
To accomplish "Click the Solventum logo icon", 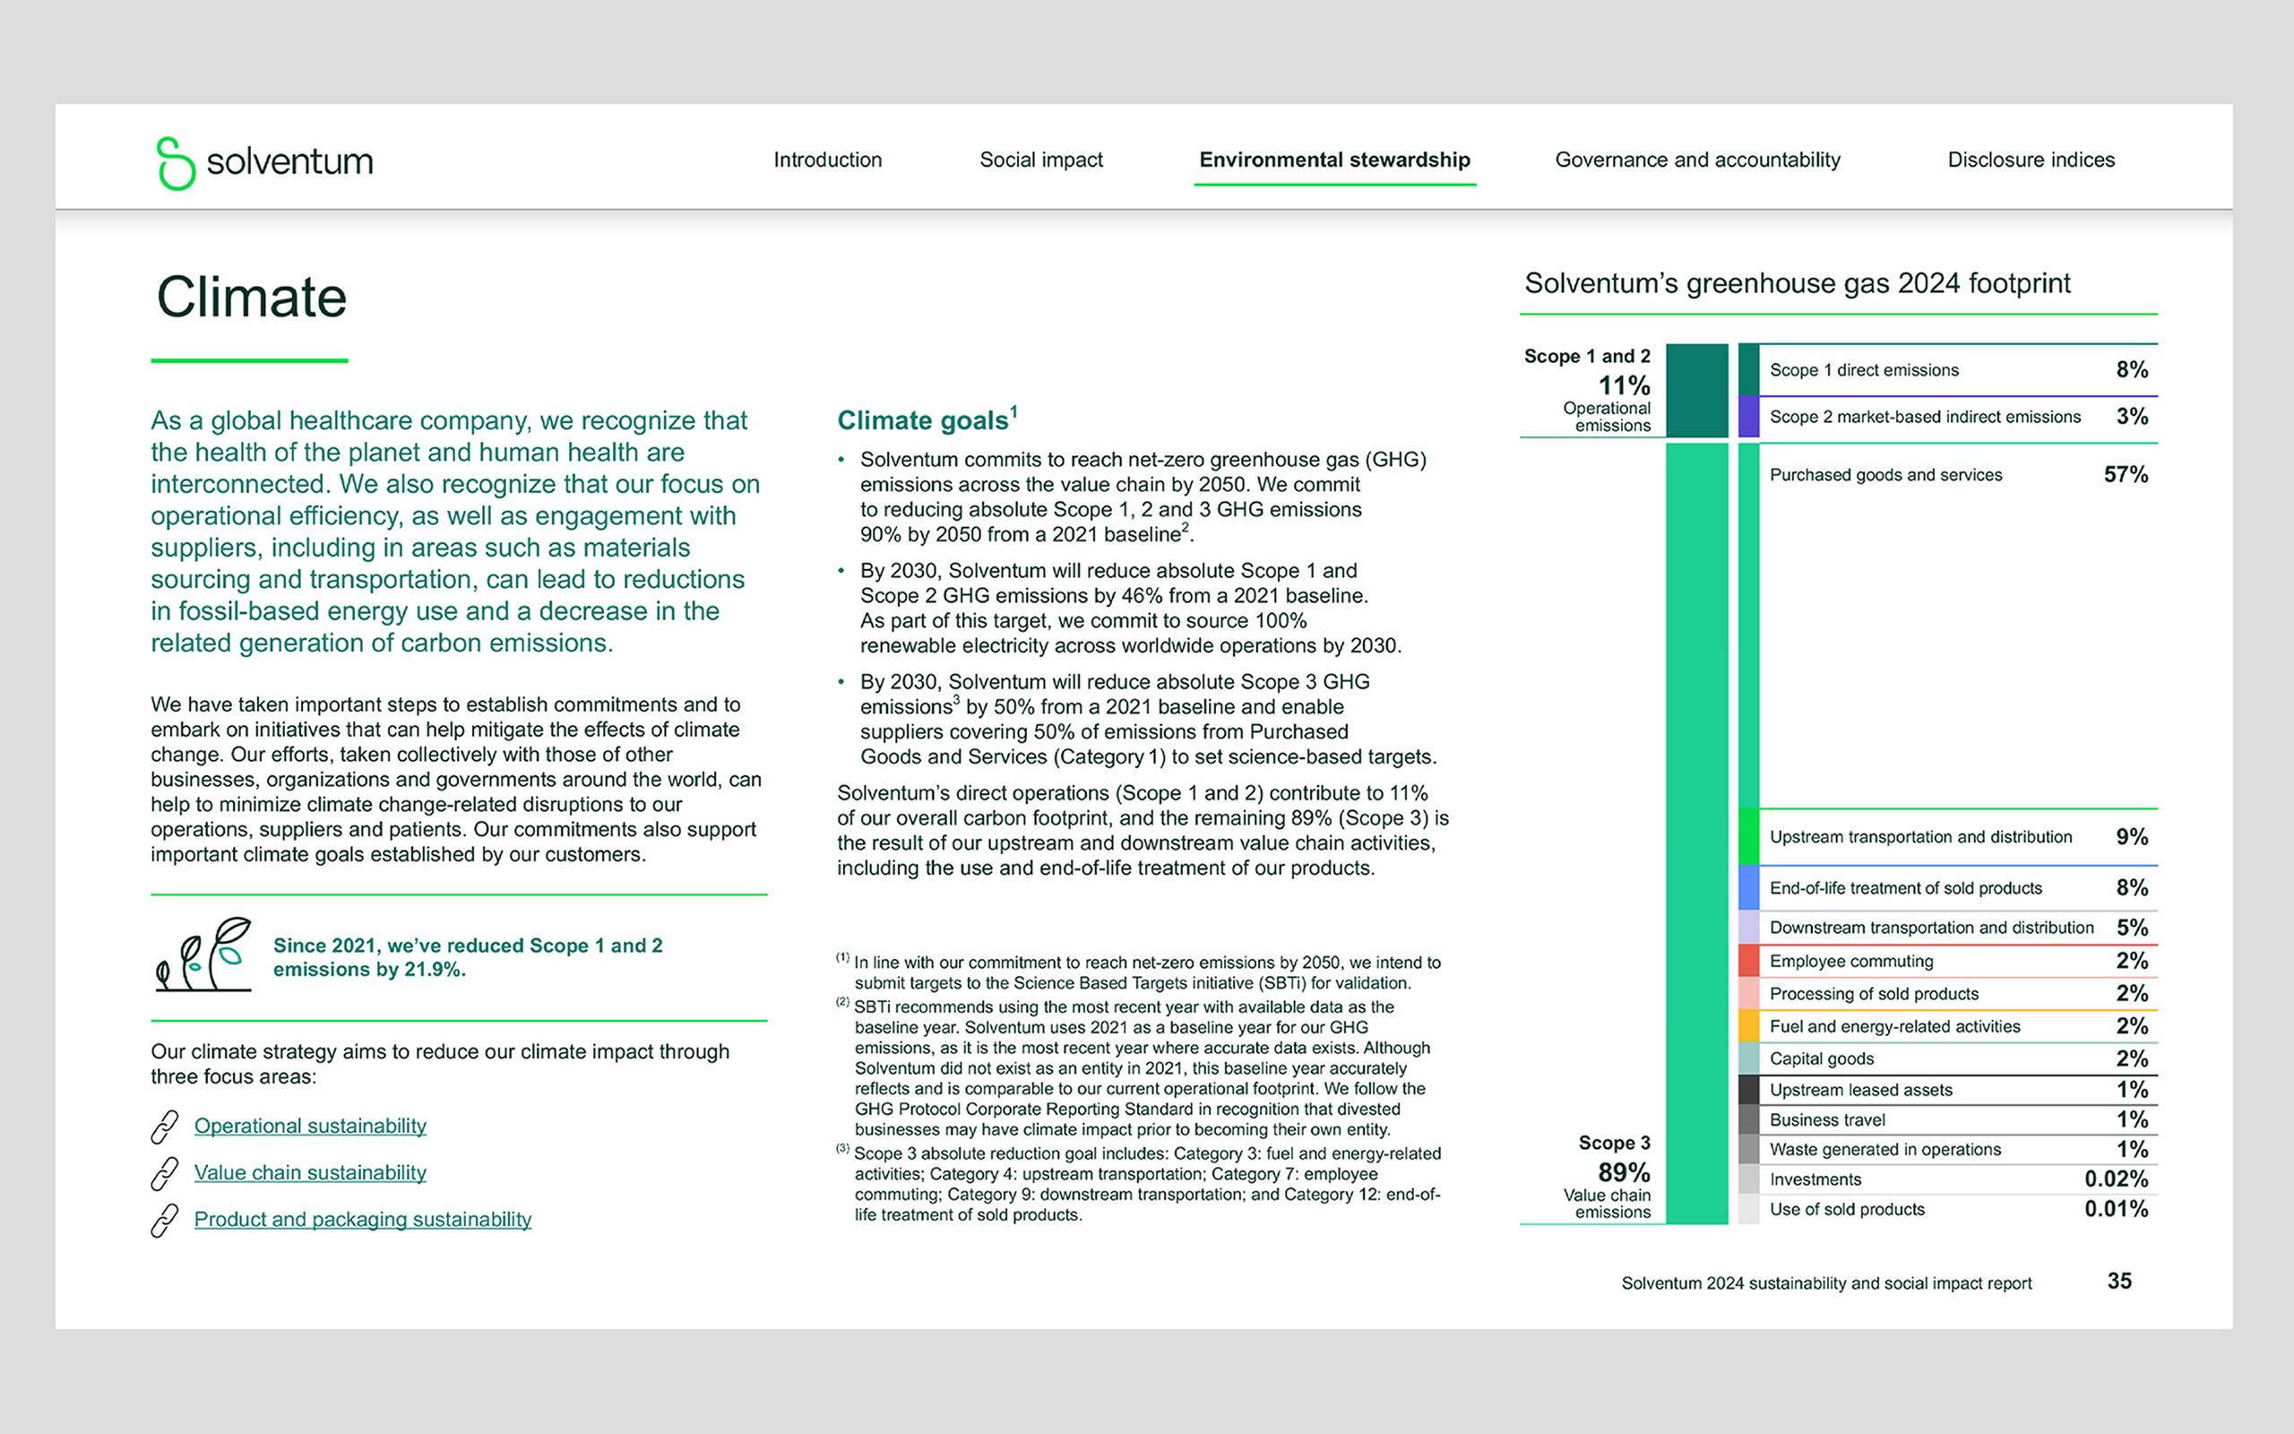I will (176, 163).
